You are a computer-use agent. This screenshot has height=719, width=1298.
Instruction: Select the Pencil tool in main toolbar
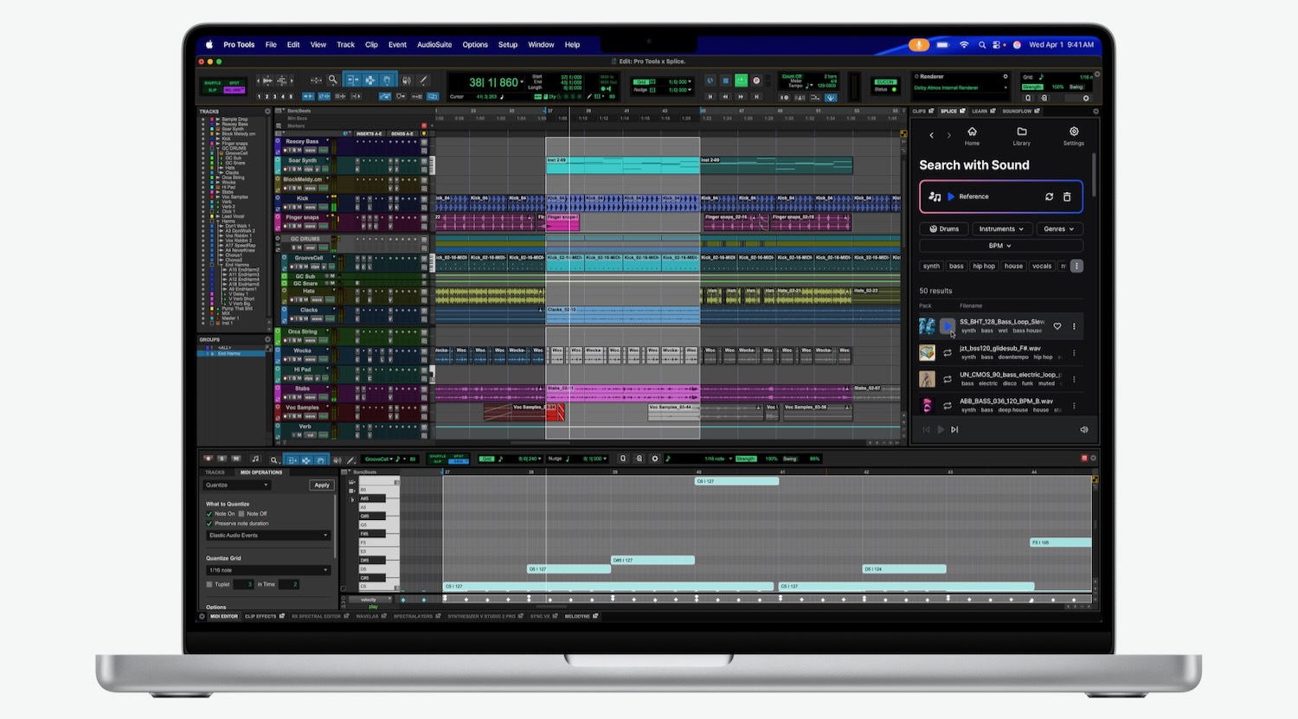tap(423, 80)
